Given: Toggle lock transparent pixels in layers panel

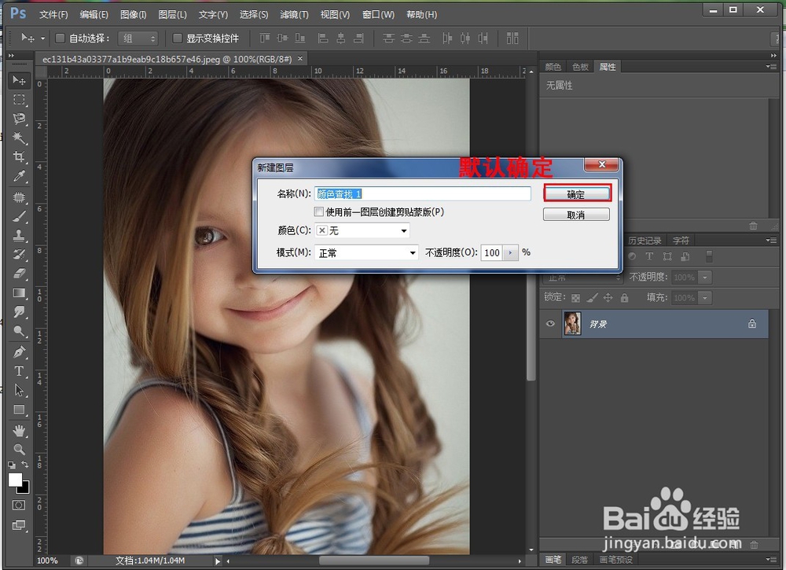Looking at the screenshot, I should coord(575,298).
